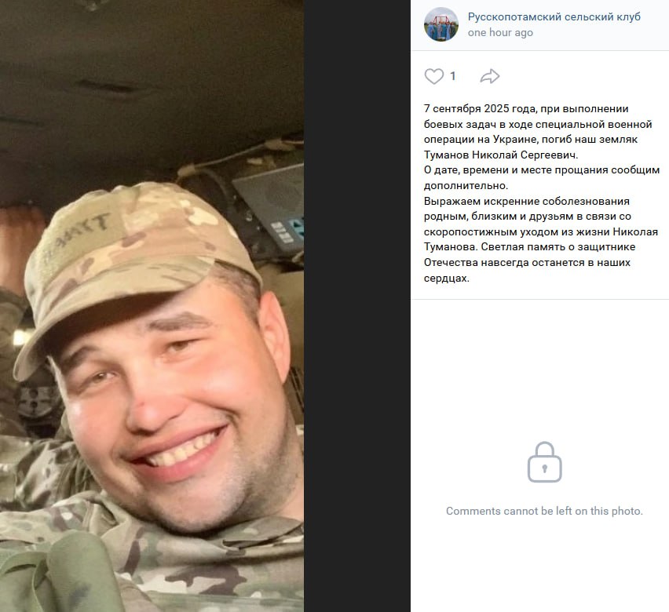Click the name "Туманов Николай Сергеевич" in caption
The width and height of the screenshot is (669, 612).
500,155
